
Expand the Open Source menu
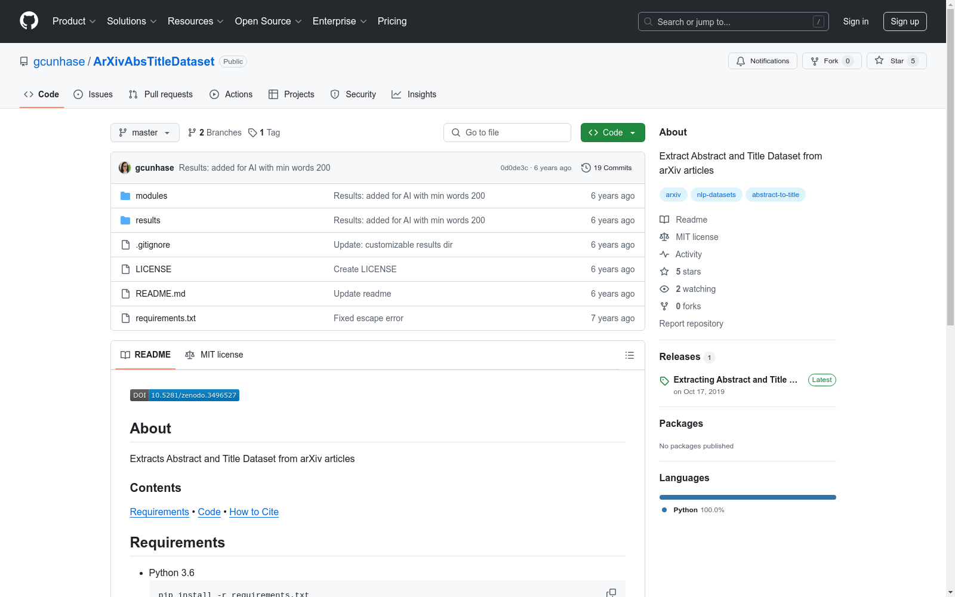click(x=269, y=21)
